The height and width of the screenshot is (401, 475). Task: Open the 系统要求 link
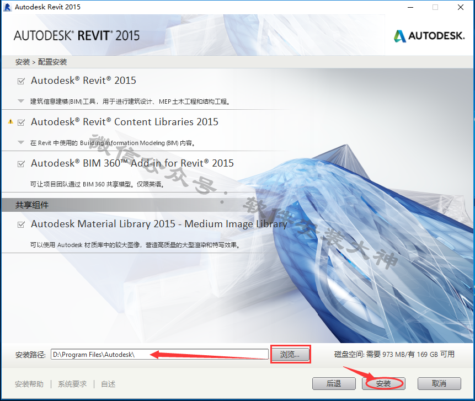(x=72, y=384)
